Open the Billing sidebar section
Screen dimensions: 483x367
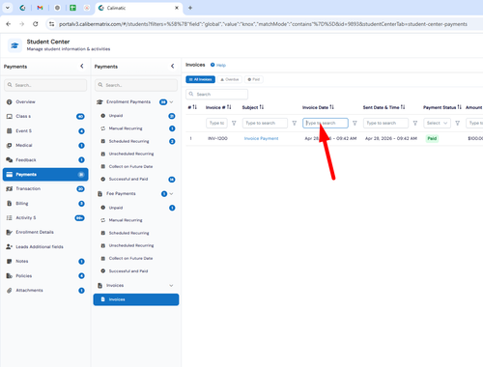[45, 204]
